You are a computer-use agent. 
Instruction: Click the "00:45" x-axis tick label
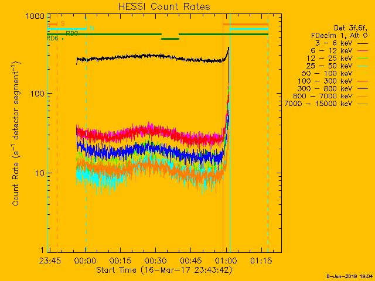click(x=190, y=261)
